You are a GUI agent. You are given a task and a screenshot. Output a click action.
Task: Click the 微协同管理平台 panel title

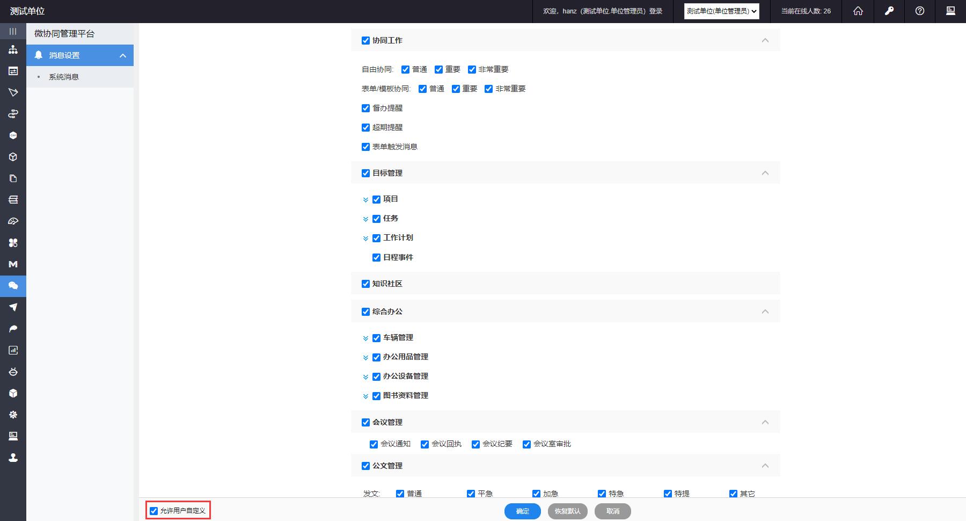[64, 34]
